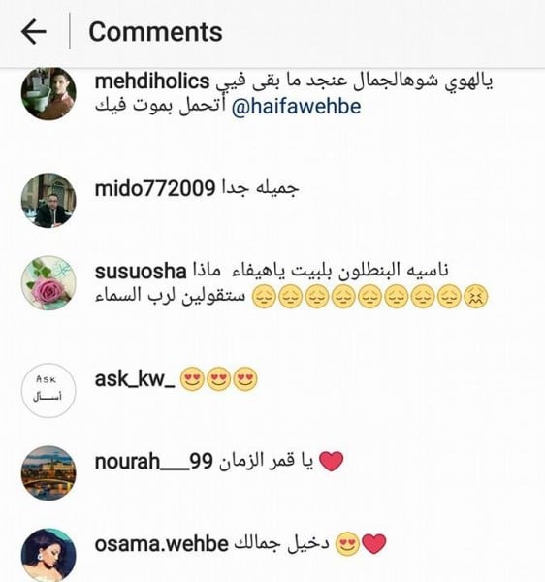This screenshot has height=582, width=545.
Task: Click the nourah___99 username
Action: coord(154,462)
